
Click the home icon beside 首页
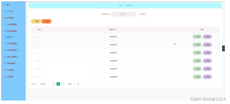5,5
